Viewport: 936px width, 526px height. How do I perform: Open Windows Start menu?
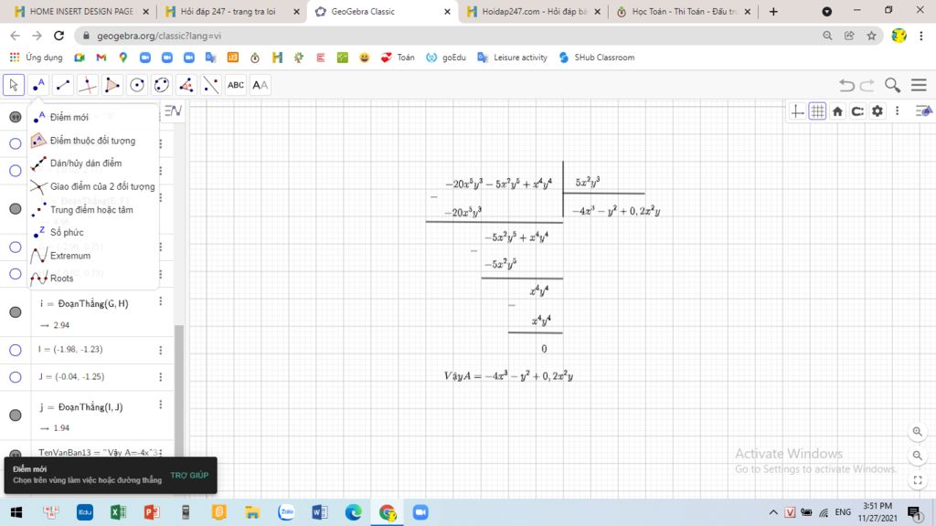pos(16,512)
